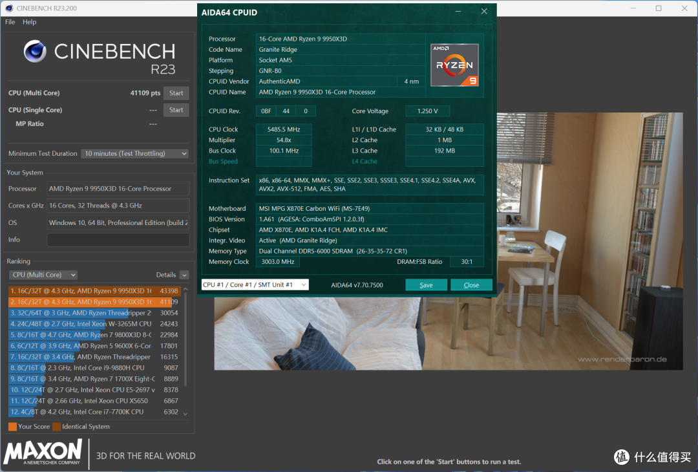Select the Ryzen 7 1700X ranking row
698x472 pixels.
(94, 379)
